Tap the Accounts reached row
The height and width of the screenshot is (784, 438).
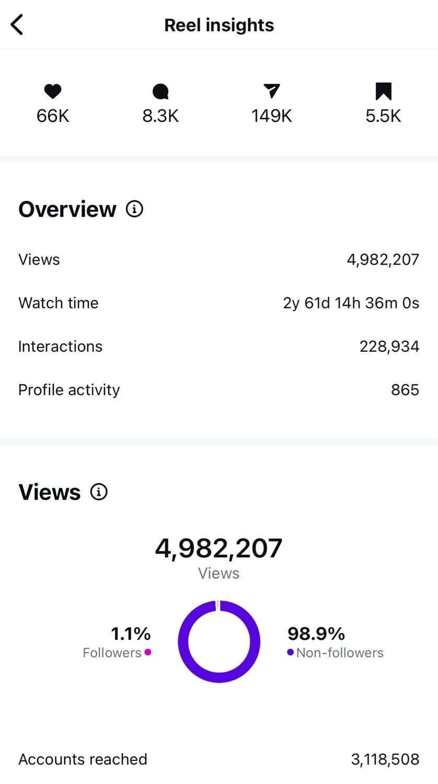click(218, 759)
